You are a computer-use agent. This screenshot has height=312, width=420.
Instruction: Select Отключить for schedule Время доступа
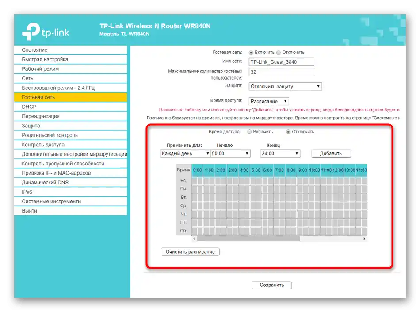click(288, 132)
